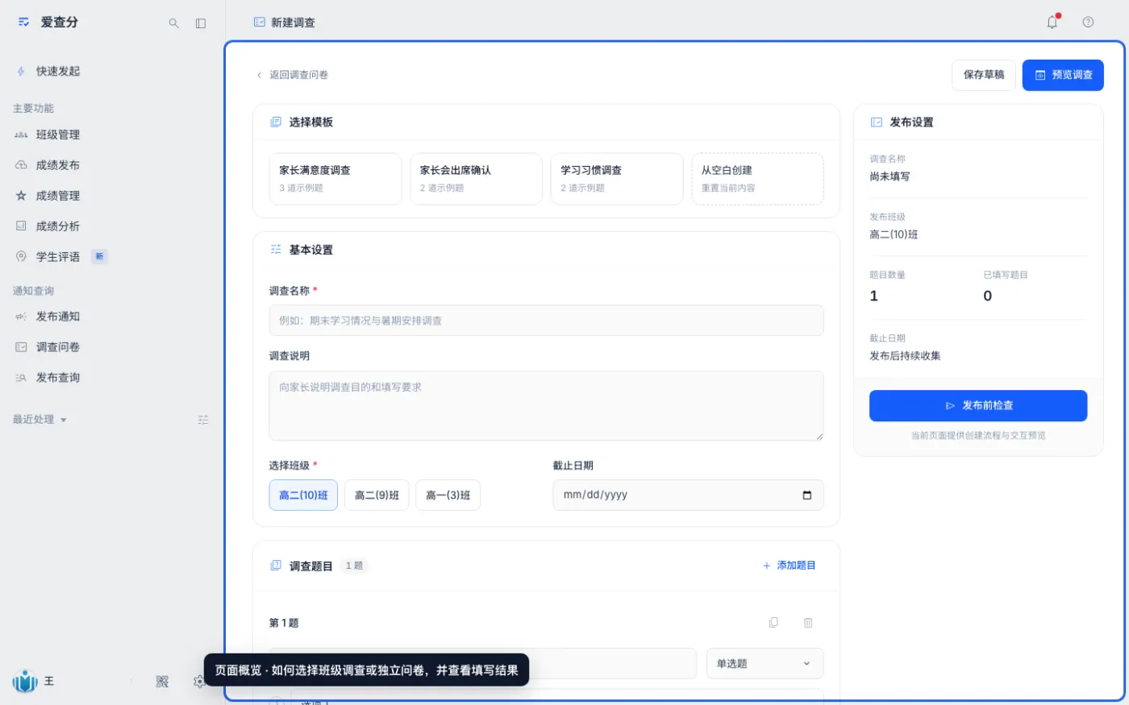Open QR code icon in sidebar footer

162,682
